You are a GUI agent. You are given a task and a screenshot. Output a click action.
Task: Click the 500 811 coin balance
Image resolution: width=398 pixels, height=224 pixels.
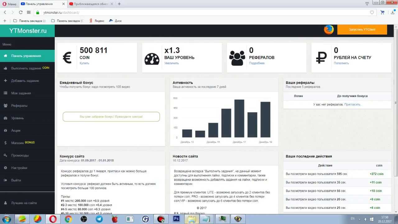pos(93,50)
